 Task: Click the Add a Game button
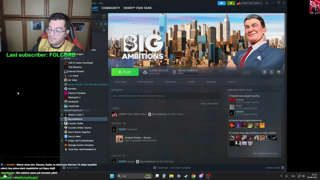[x=70, y=168]
